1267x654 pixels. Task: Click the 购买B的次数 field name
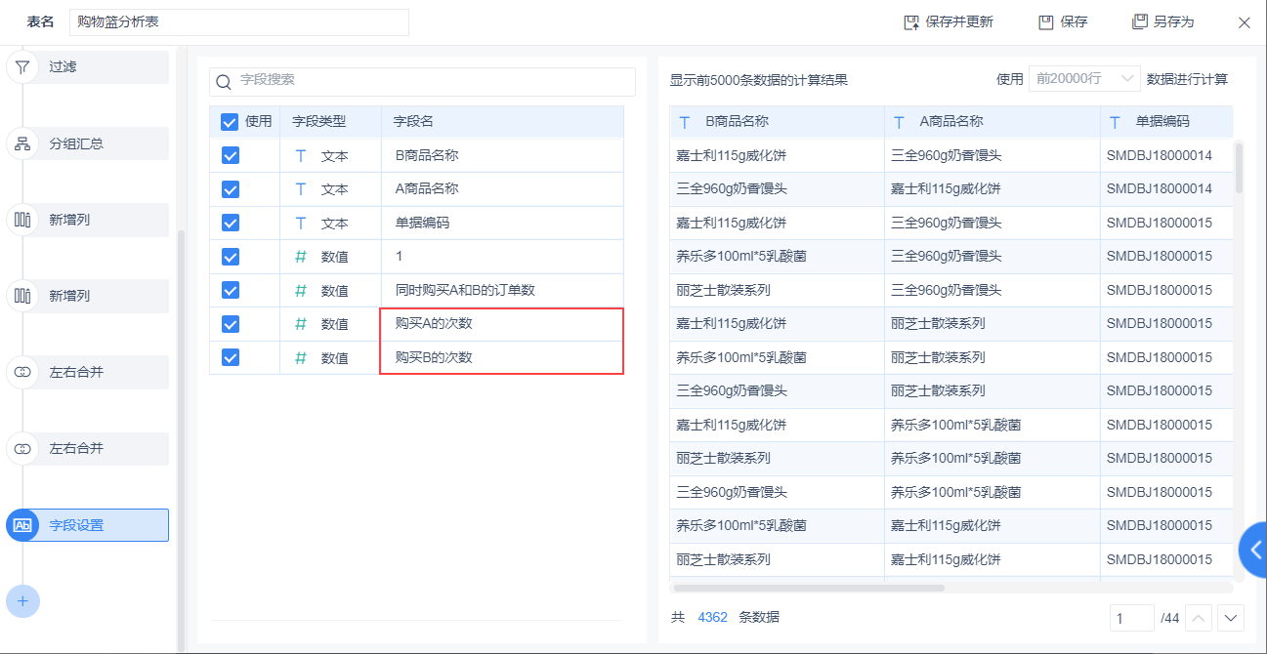pyautogui.click(x=434, y=357)
